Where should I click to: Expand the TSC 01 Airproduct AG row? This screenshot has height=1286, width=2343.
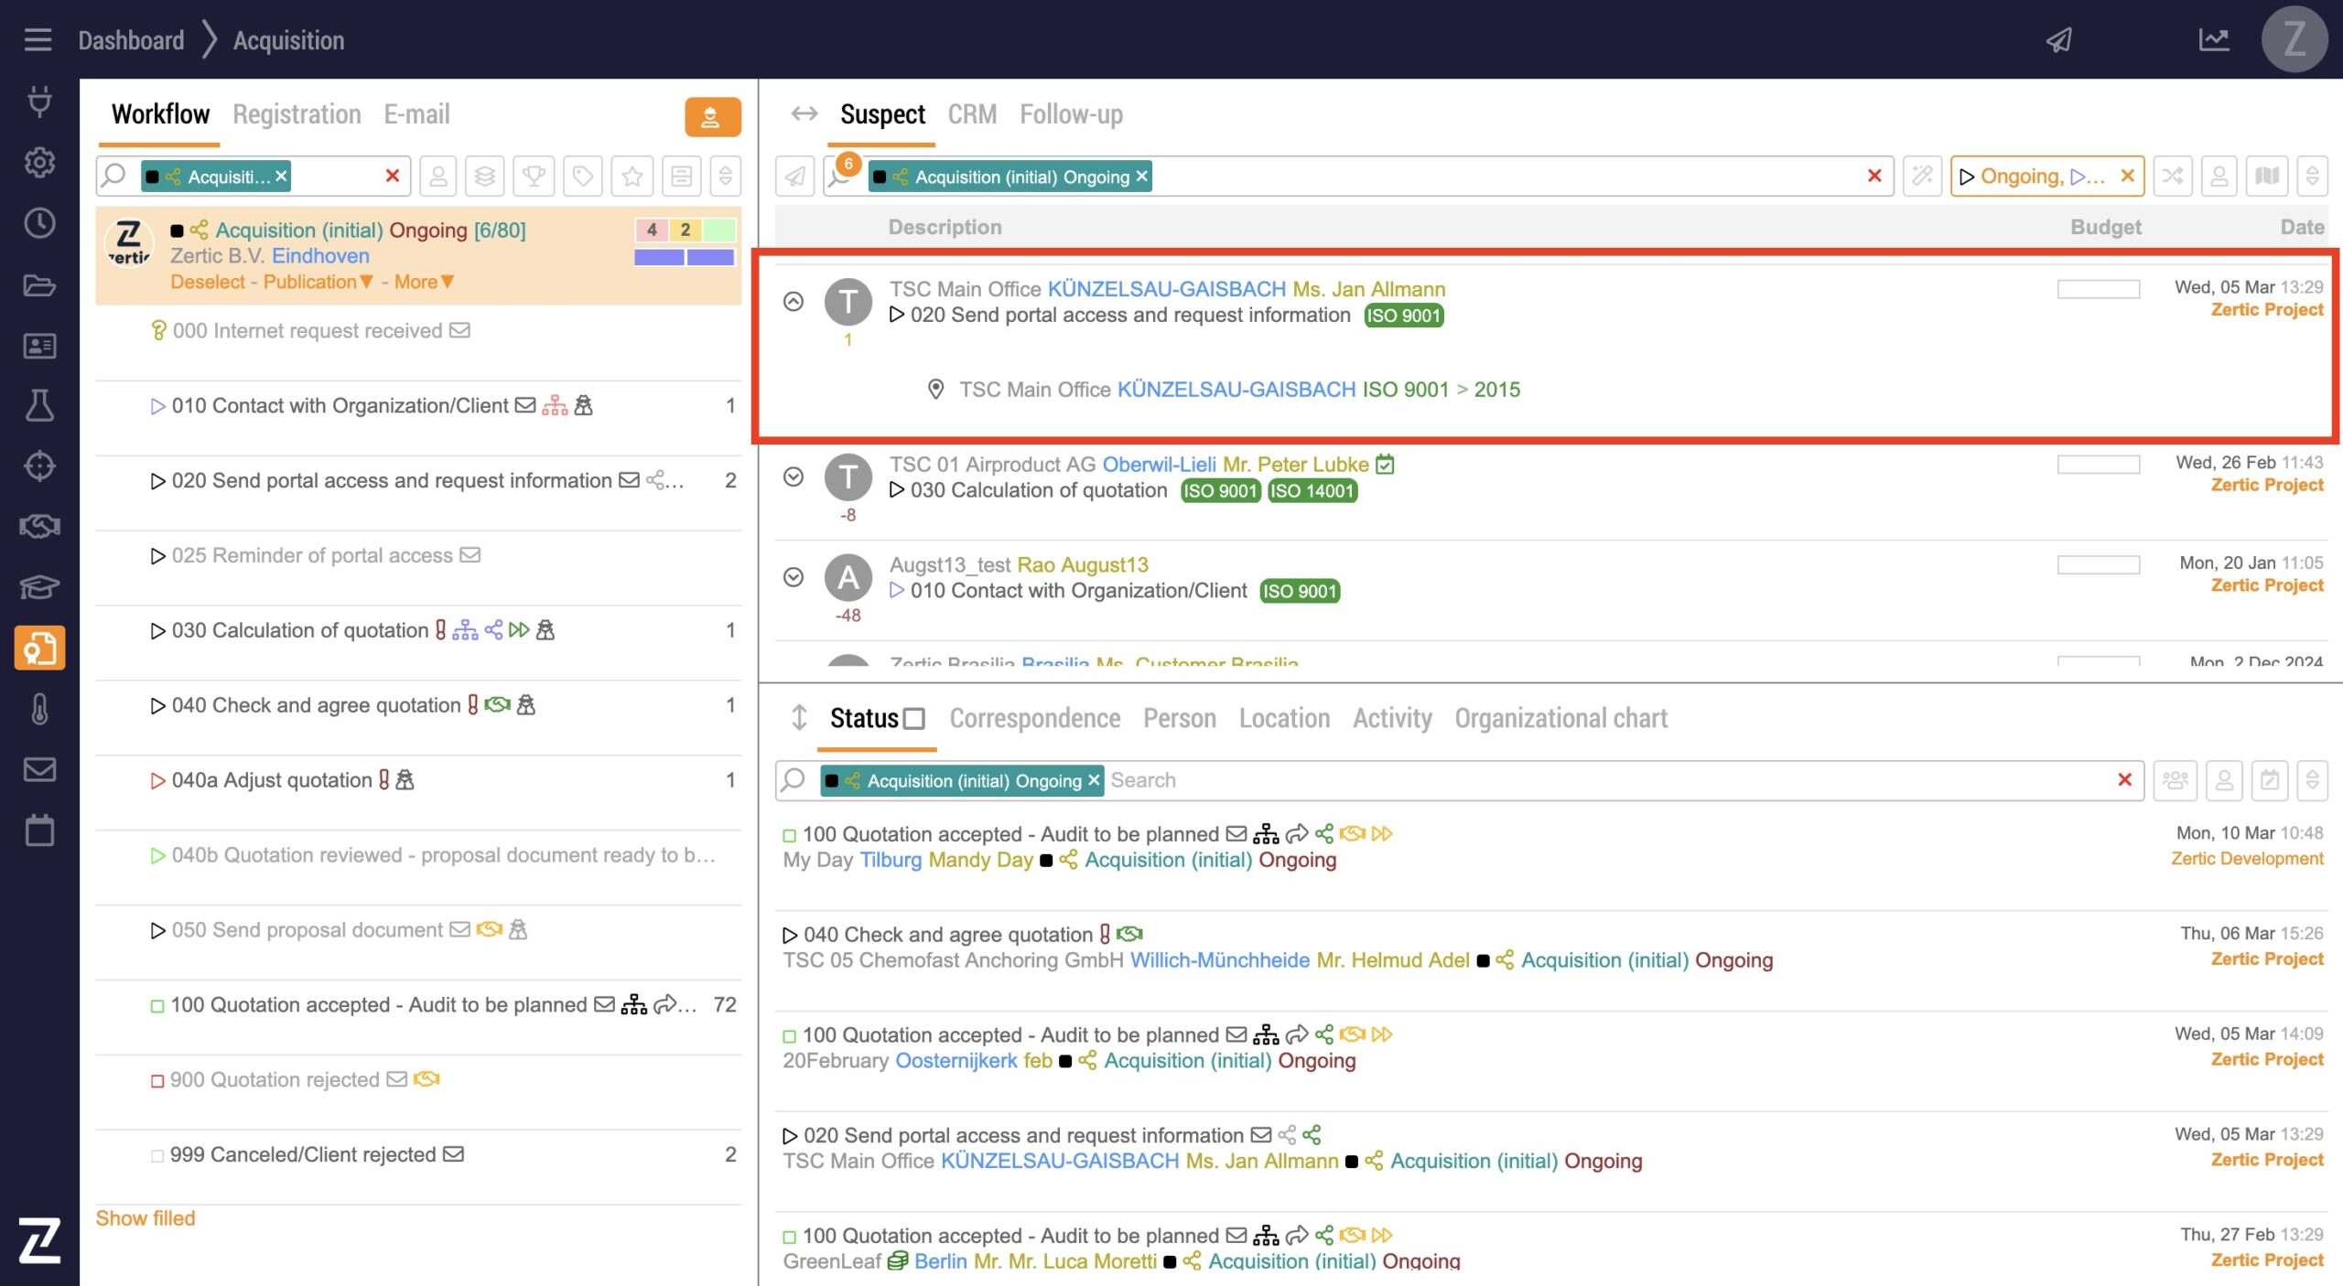point(794,477)
